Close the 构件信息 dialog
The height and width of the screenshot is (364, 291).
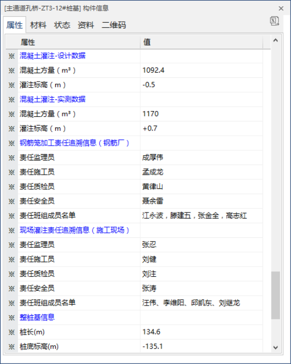coord(281,8)
